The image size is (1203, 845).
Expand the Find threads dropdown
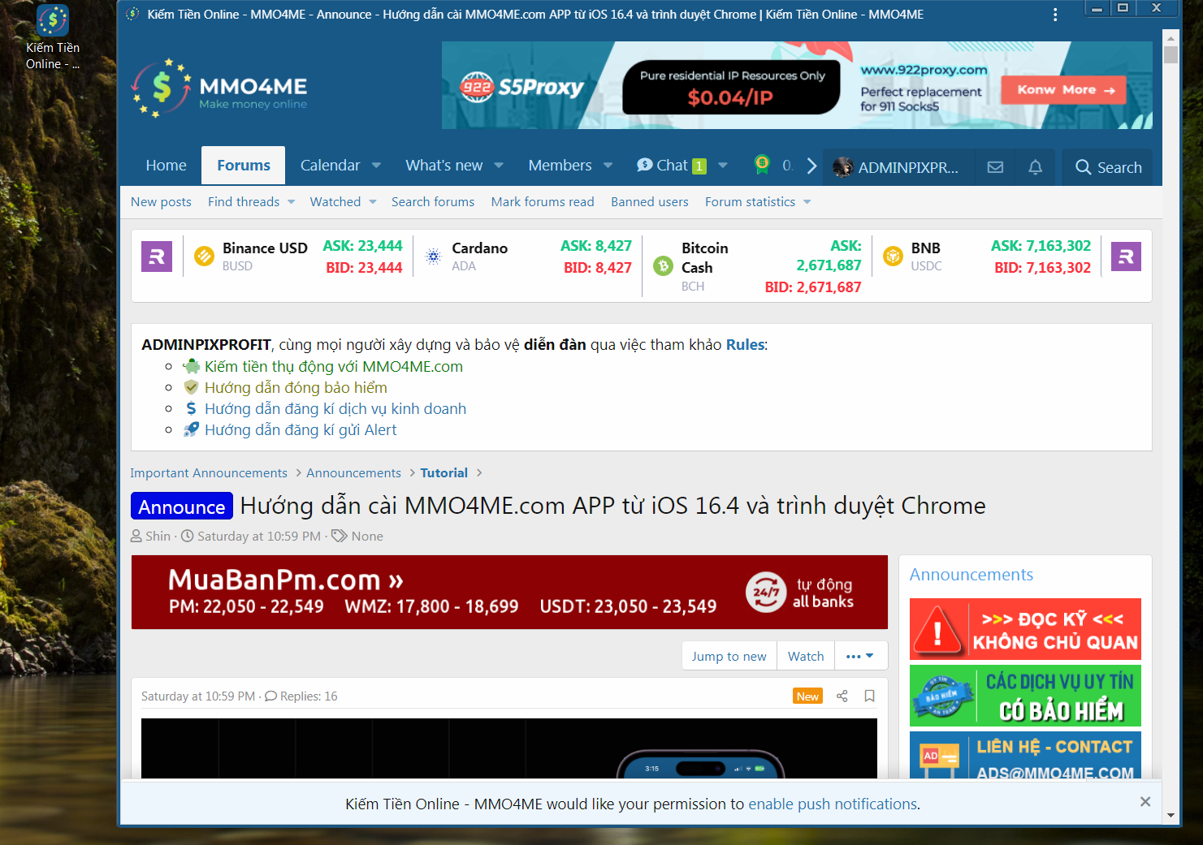(x=291, y=202)
